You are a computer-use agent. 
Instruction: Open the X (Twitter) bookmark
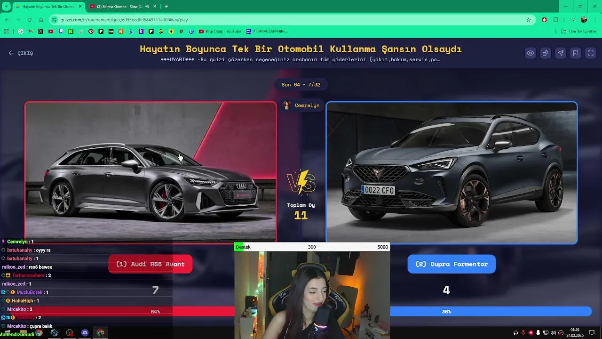pos(41,32)
